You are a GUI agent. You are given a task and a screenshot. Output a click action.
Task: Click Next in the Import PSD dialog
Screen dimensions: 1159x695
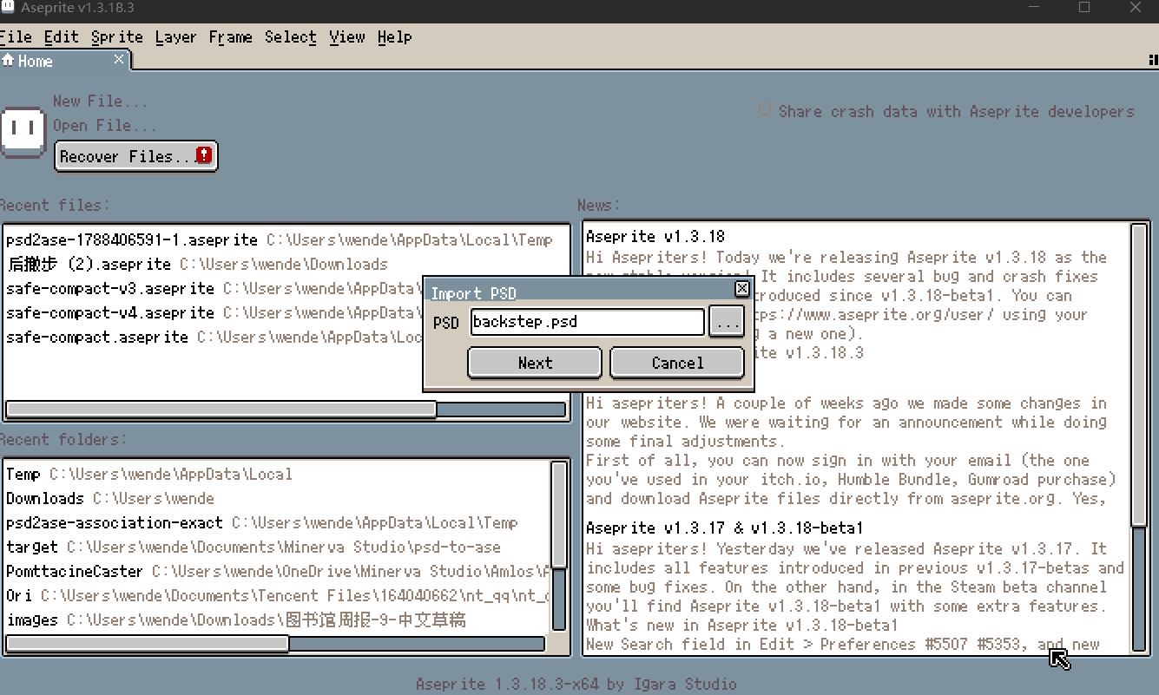click(535, 363)
